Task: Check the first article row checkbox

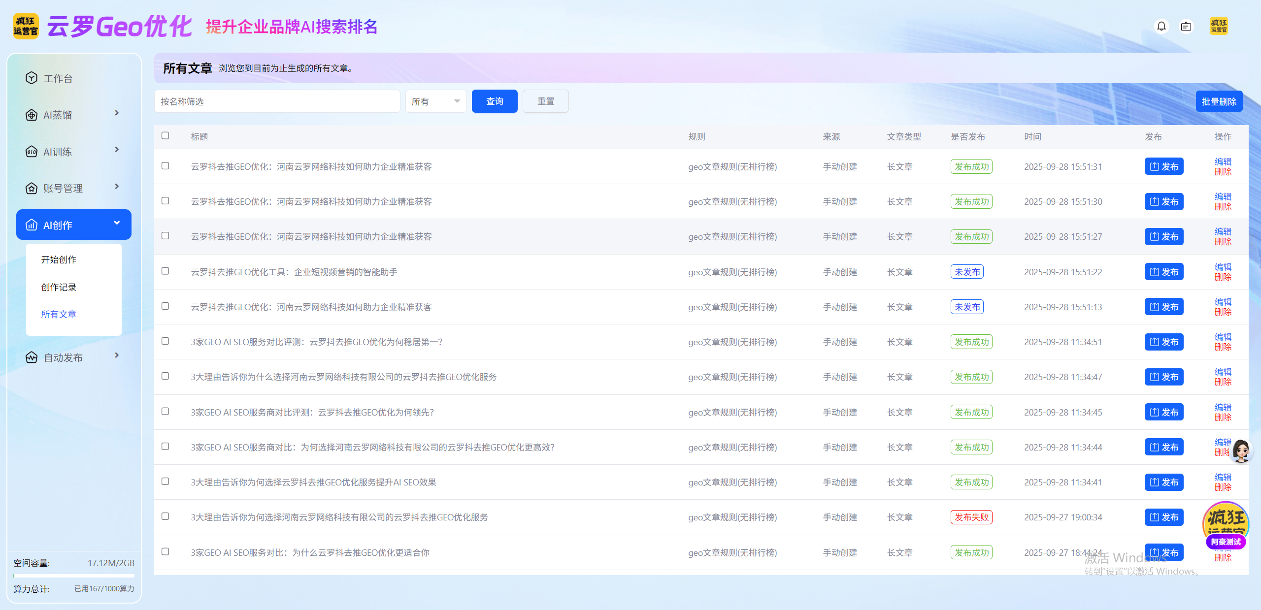Action: pyautogui.click(x=166, y=166)
